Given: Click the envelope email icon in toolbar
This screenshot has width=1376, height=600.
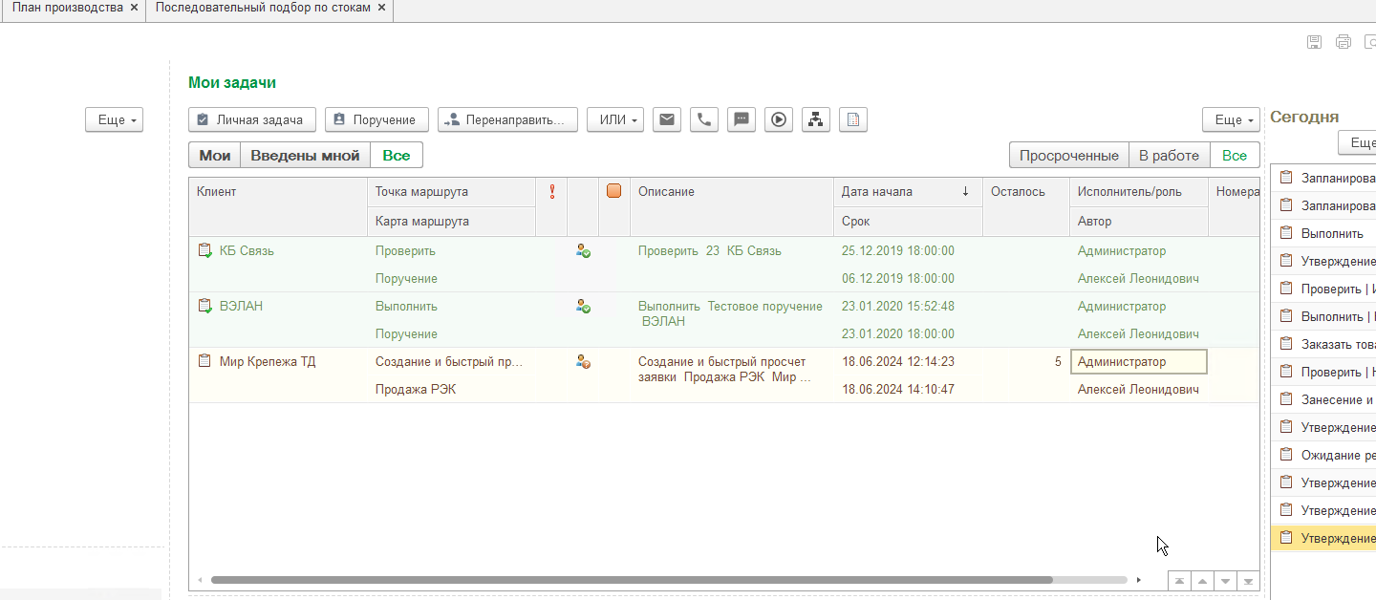Looking at the screenshot, I should click(667, 119).
